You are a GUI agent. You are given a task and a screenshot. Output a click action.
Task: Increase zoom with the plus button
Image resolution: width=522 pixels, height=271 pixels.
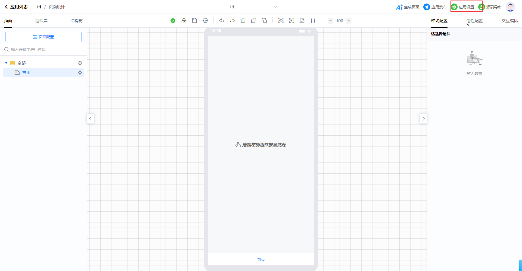point(349,21)
